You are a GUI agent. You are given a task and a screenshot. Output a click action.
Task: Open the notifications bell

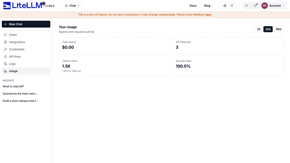[x=255, y=6]
